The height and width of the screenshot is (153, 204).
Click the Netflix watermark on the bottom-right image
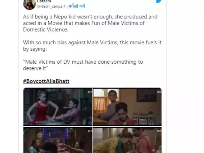pyautogui.click(x=159, y=131)
